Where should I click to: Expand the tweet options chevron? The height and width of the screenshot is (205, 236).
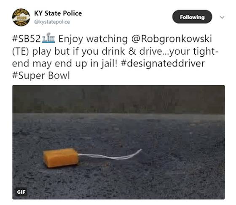(x=222, y=17)
